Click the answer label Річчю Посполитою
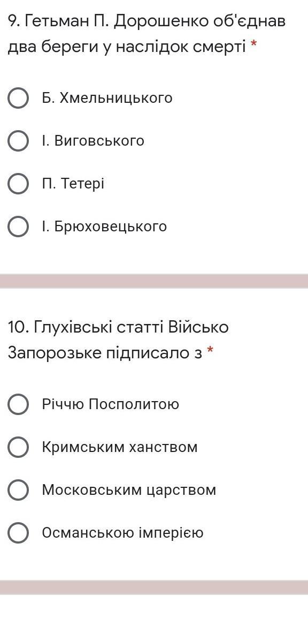Image resolution: width=308 pixels, height=618 pixels. (x=111, y=404)
